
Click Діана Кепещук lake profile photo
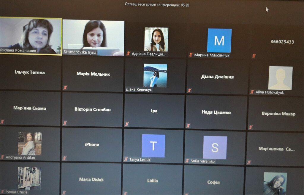[x=155, y=75]
